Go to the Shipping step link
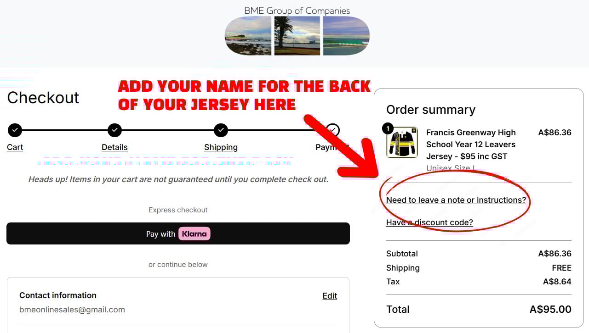This screenshot has width=589, height=333. click(x=221, y=147)
